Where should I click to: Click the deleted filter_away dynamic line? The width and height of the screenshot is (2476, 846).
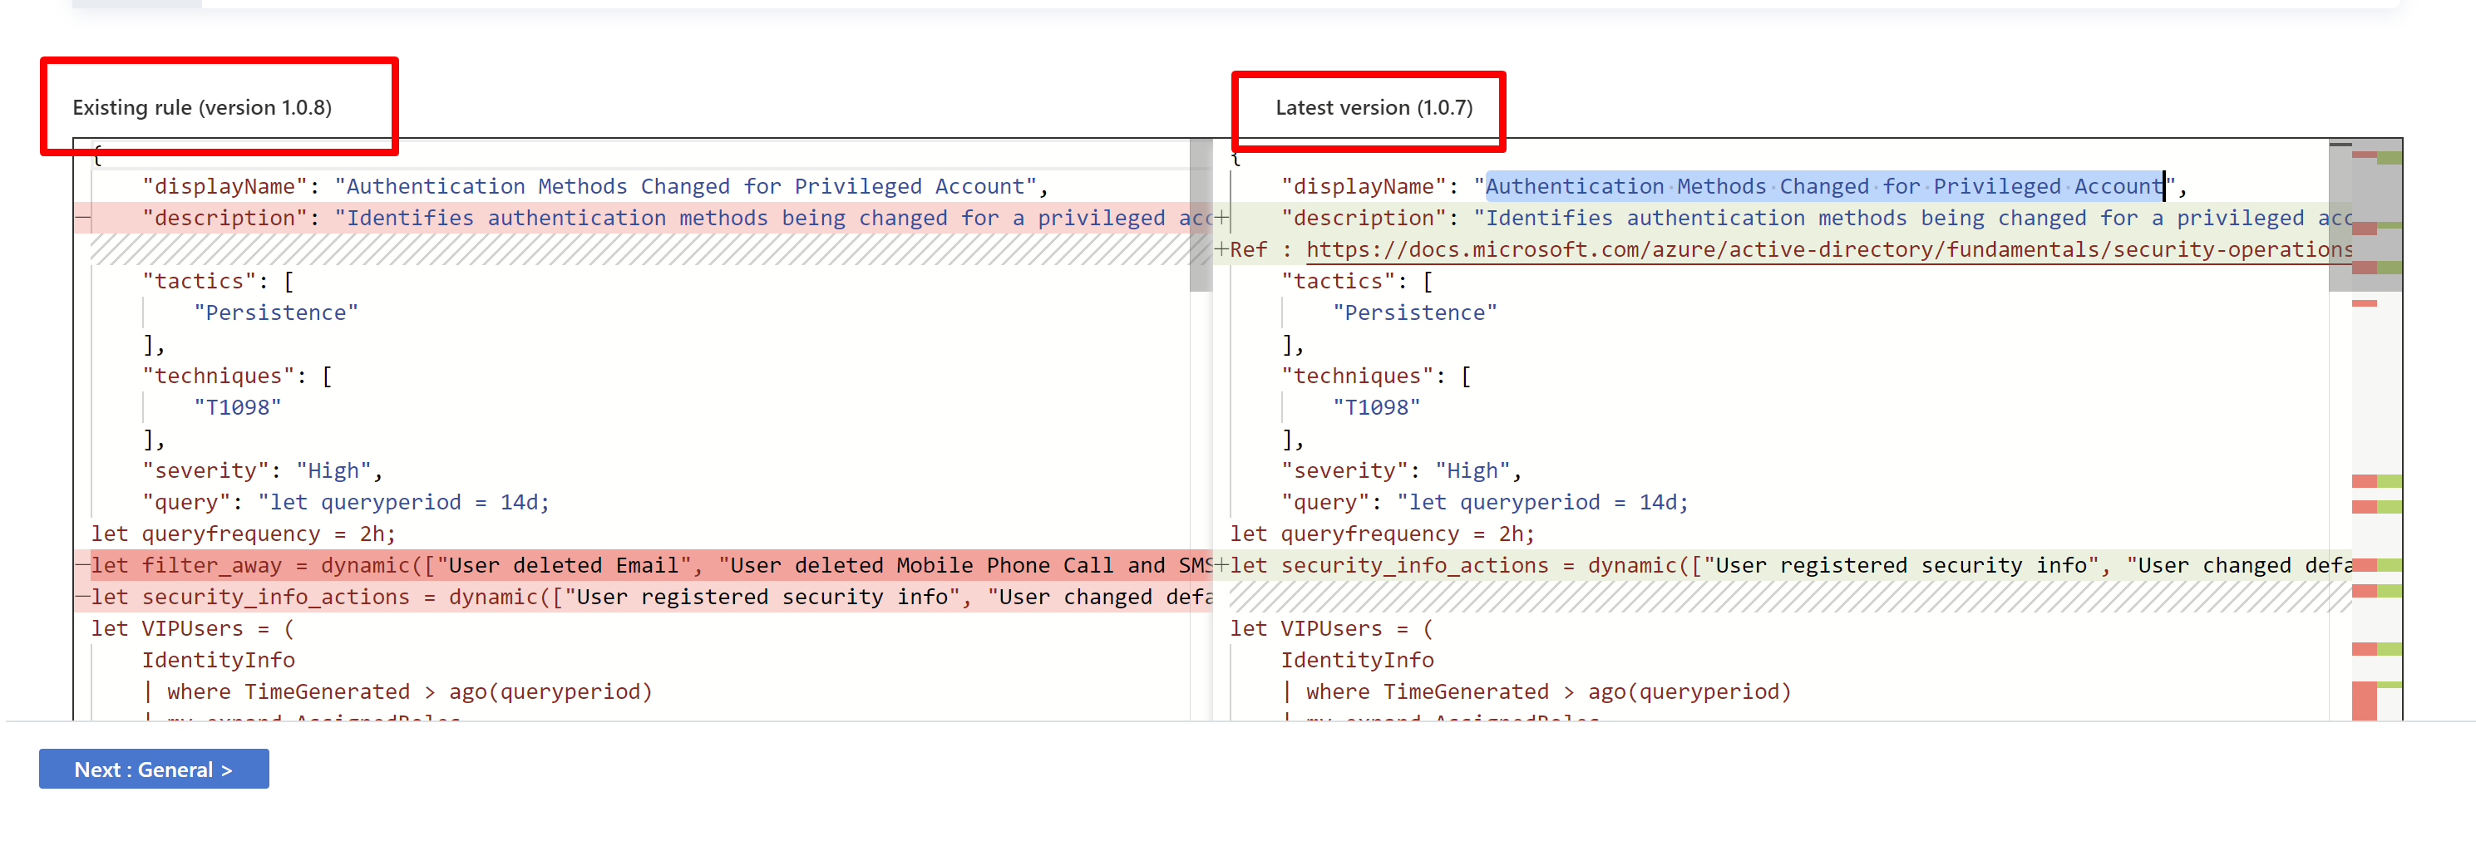(x=481, y=564)
